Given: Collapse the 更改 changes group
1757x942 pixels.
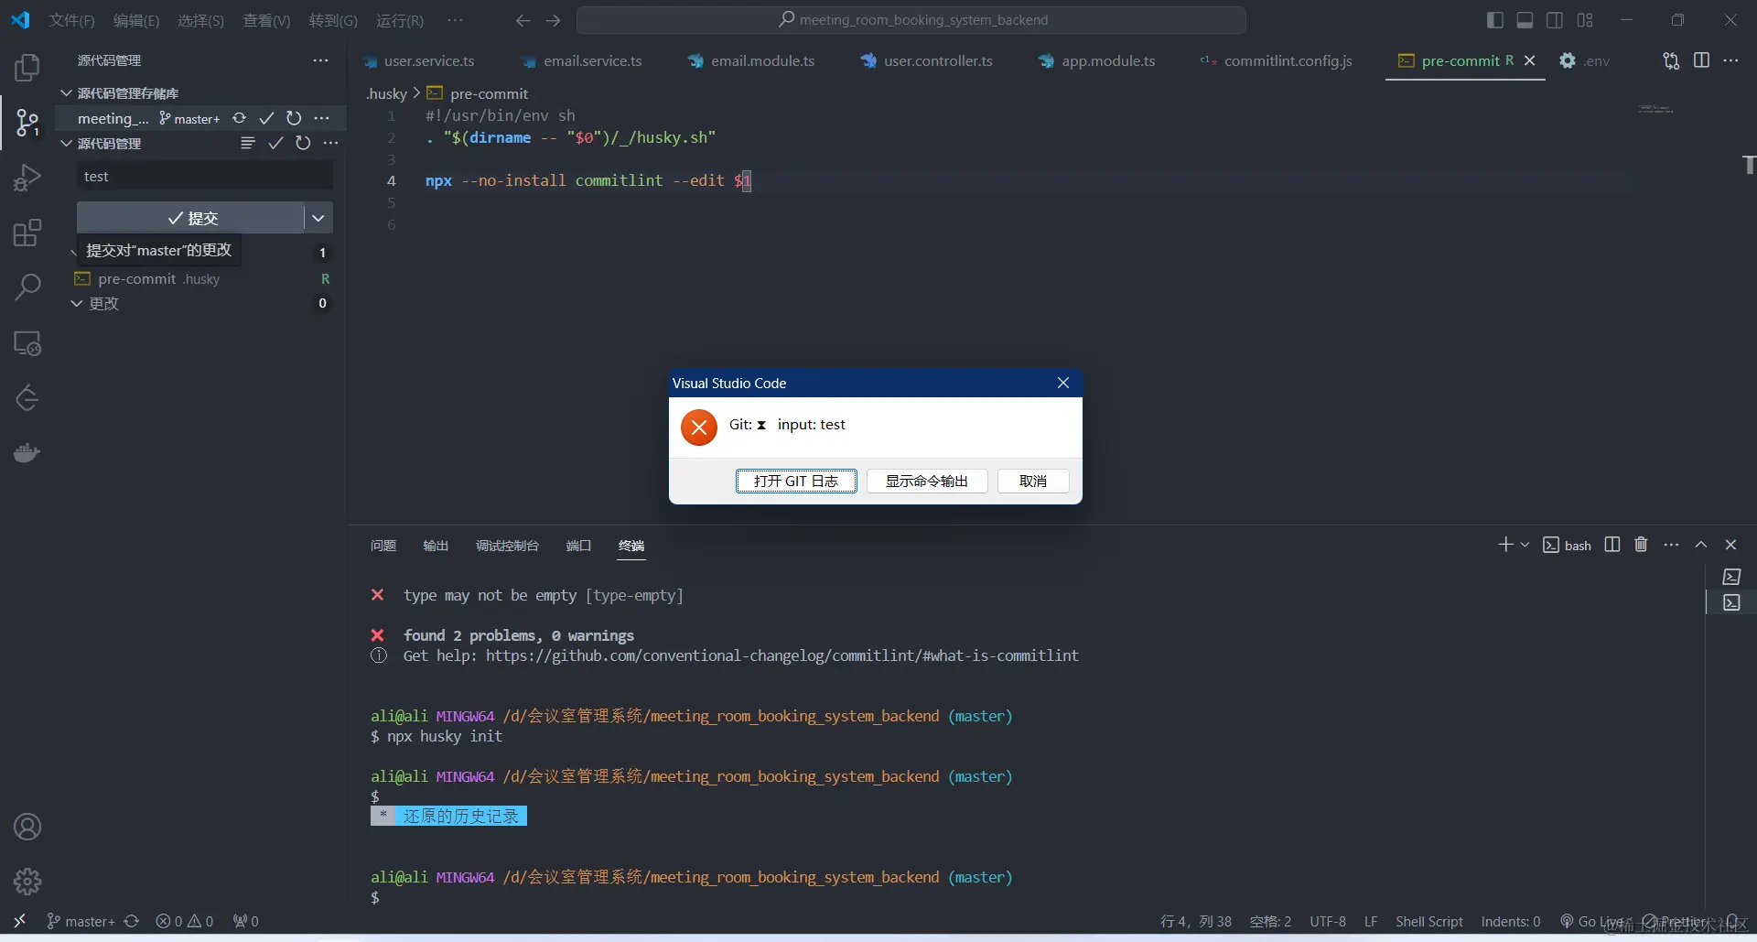Looking at the screenshot, I should (77, 303).
